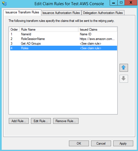The width and height of the screenshot is (138, 151).
Task: Select the Roles rule row
Action: tap(64, 48)
